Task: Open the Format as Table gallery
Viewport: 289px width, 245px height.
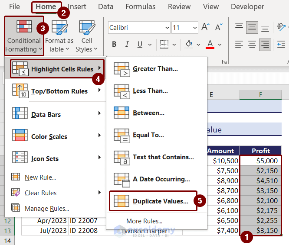Action: 59,36
